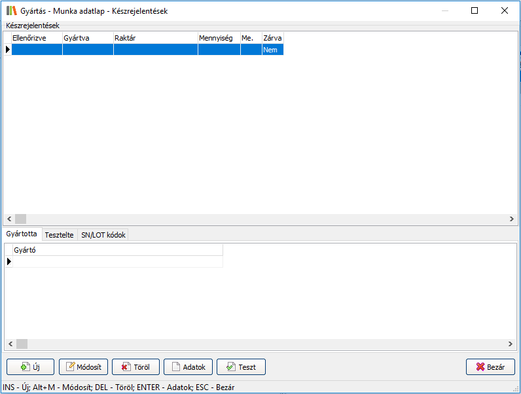
Task: Select the Zárva cell showing Nem
Action: pyautogui.click(x=272, y=50)
